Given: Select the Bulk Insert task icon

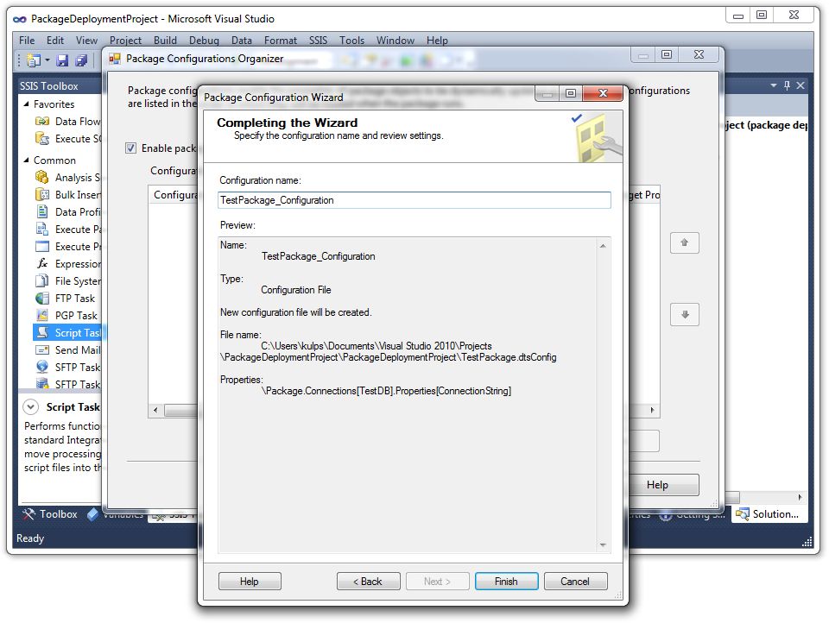Looking at the screenshot, I should click(41, 195).
